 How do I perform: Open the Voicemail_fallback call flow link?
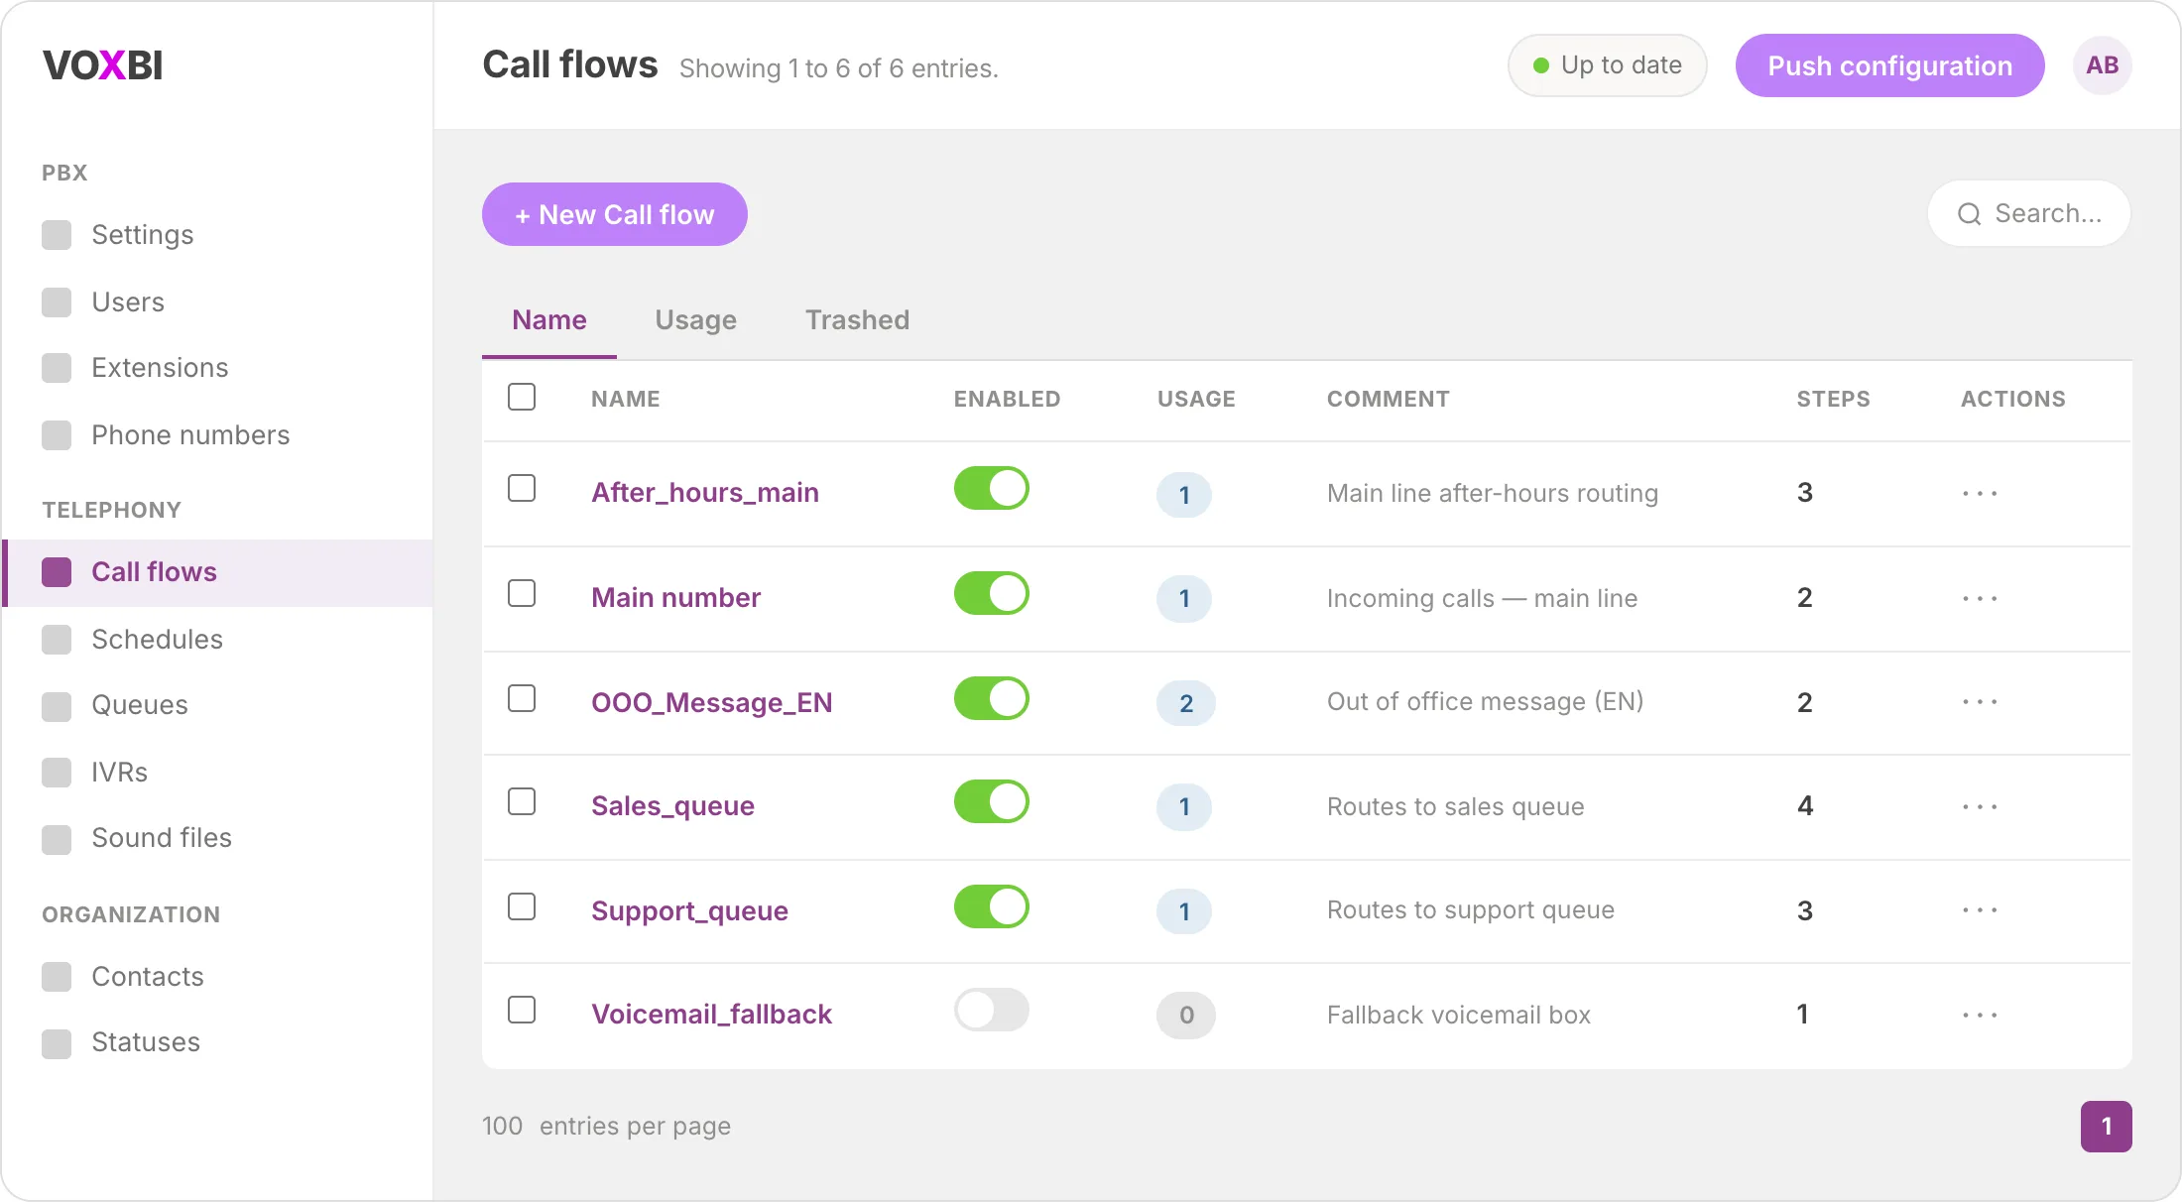click(x=711, y=1015)
